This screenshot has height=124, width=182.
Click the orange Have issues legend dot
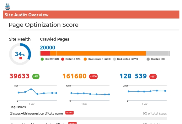85,59
